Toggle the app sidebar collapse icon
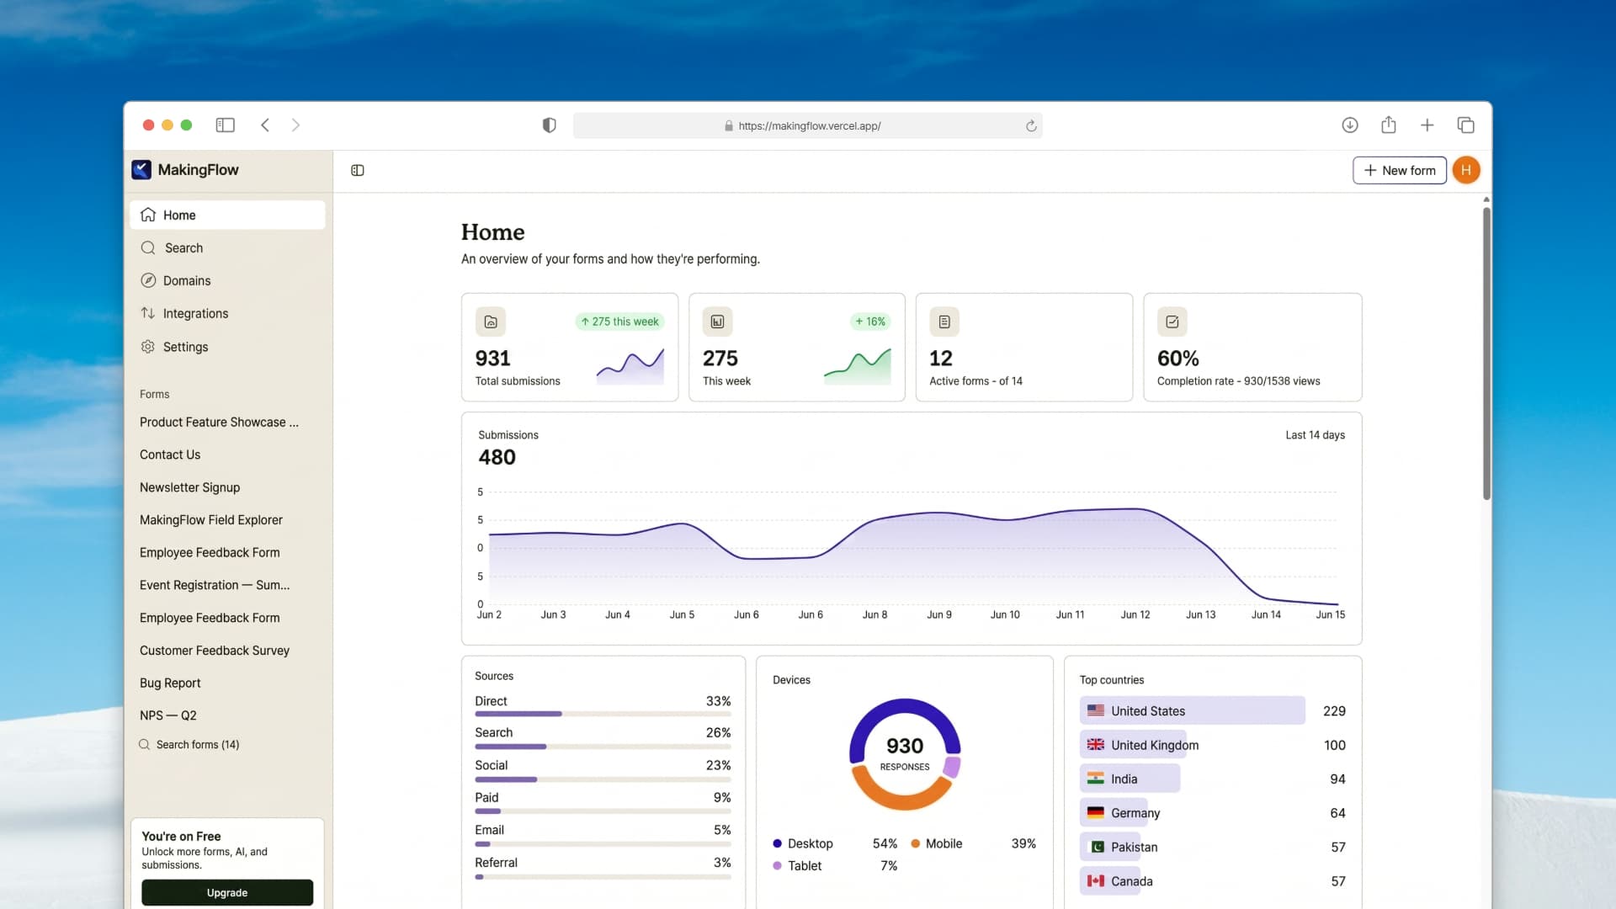 pyautogui.click(x=358, y=171)
